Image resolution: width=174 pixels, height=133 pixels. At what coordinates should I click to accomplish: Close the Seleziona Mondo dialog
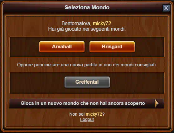(x=166, y=8)
